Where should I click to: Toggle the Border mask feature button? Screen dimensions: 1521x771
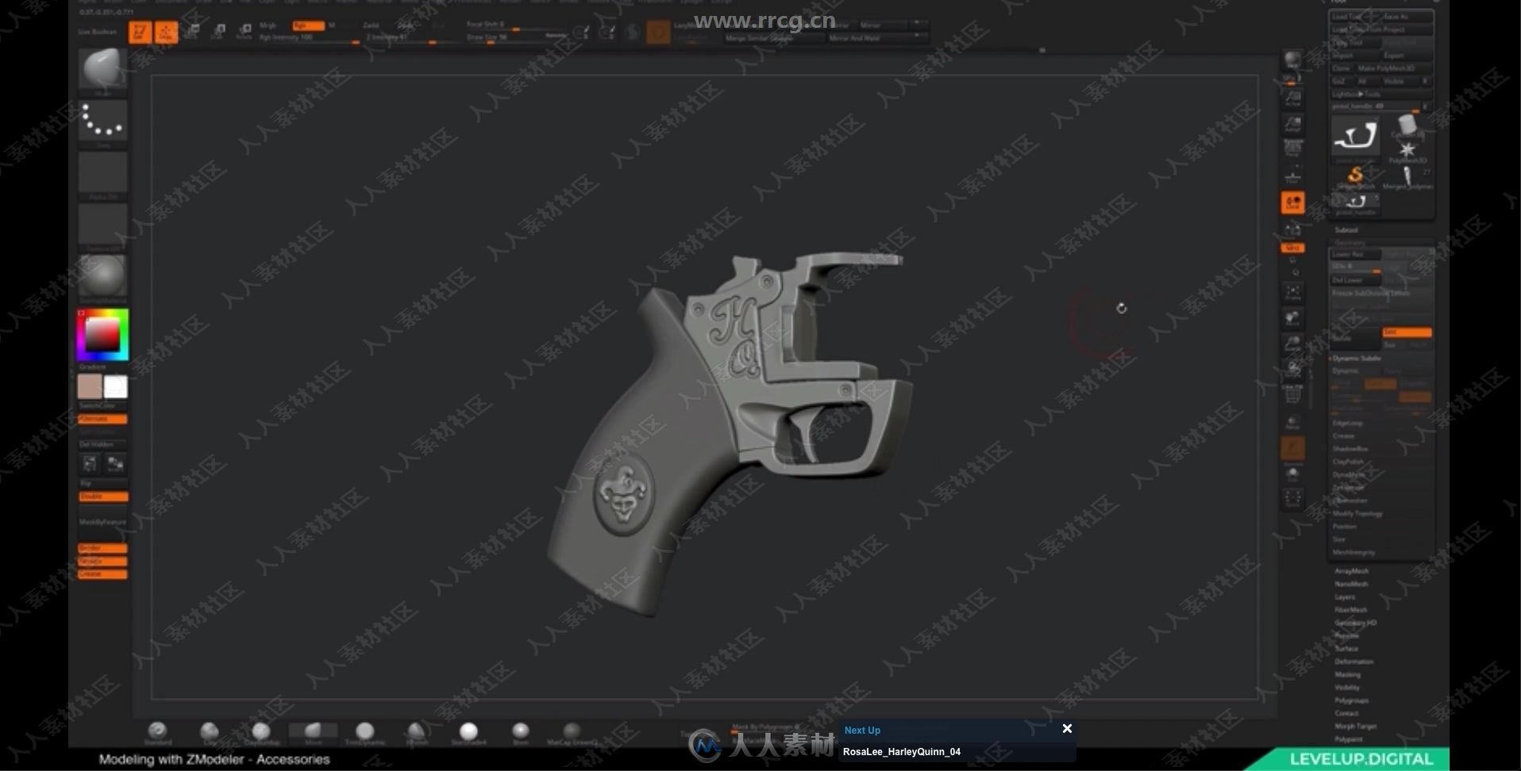(x=102, y=548)
